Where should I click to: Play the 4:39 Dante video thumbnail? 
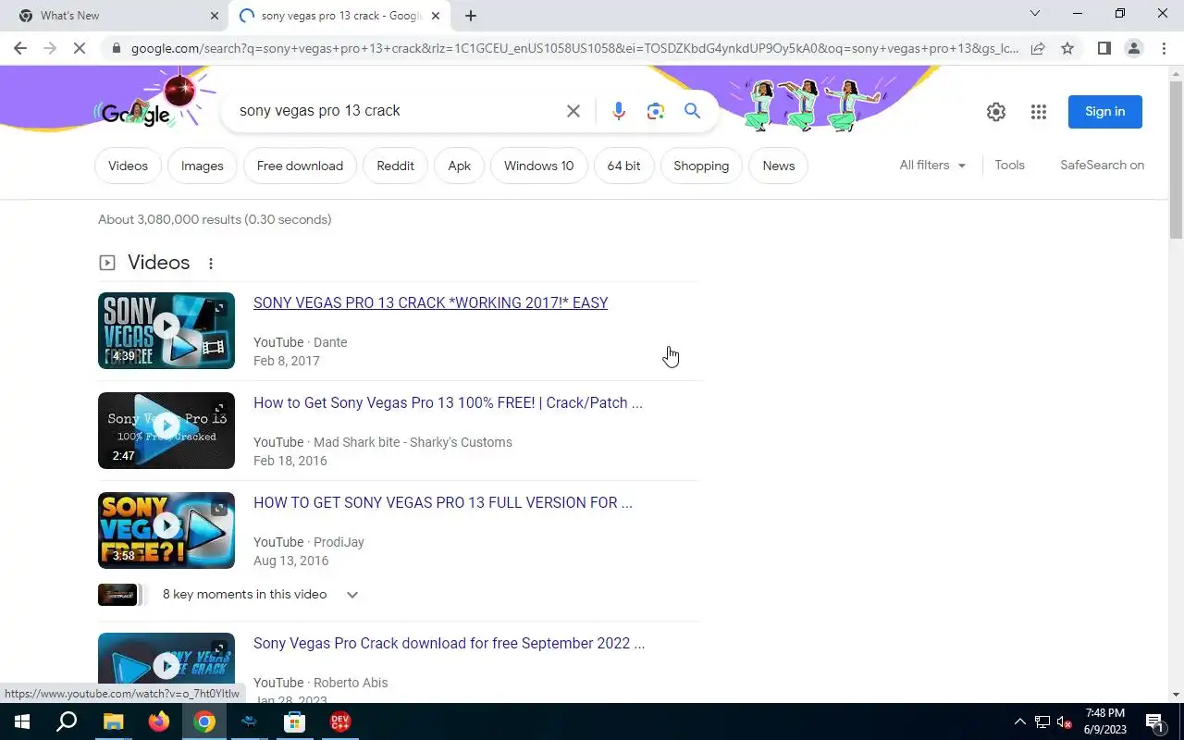point(166,330)
